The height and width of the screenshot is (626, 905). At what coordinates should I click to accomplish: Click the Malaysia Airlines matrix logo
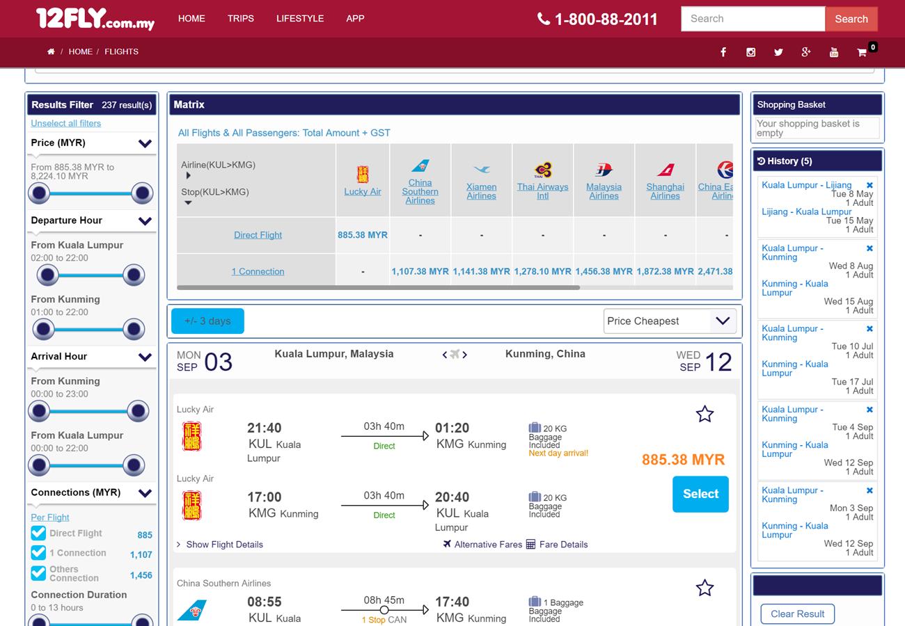tap(604, 170)
